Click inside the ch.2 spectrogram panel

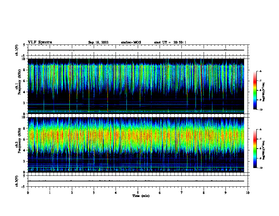136,145
